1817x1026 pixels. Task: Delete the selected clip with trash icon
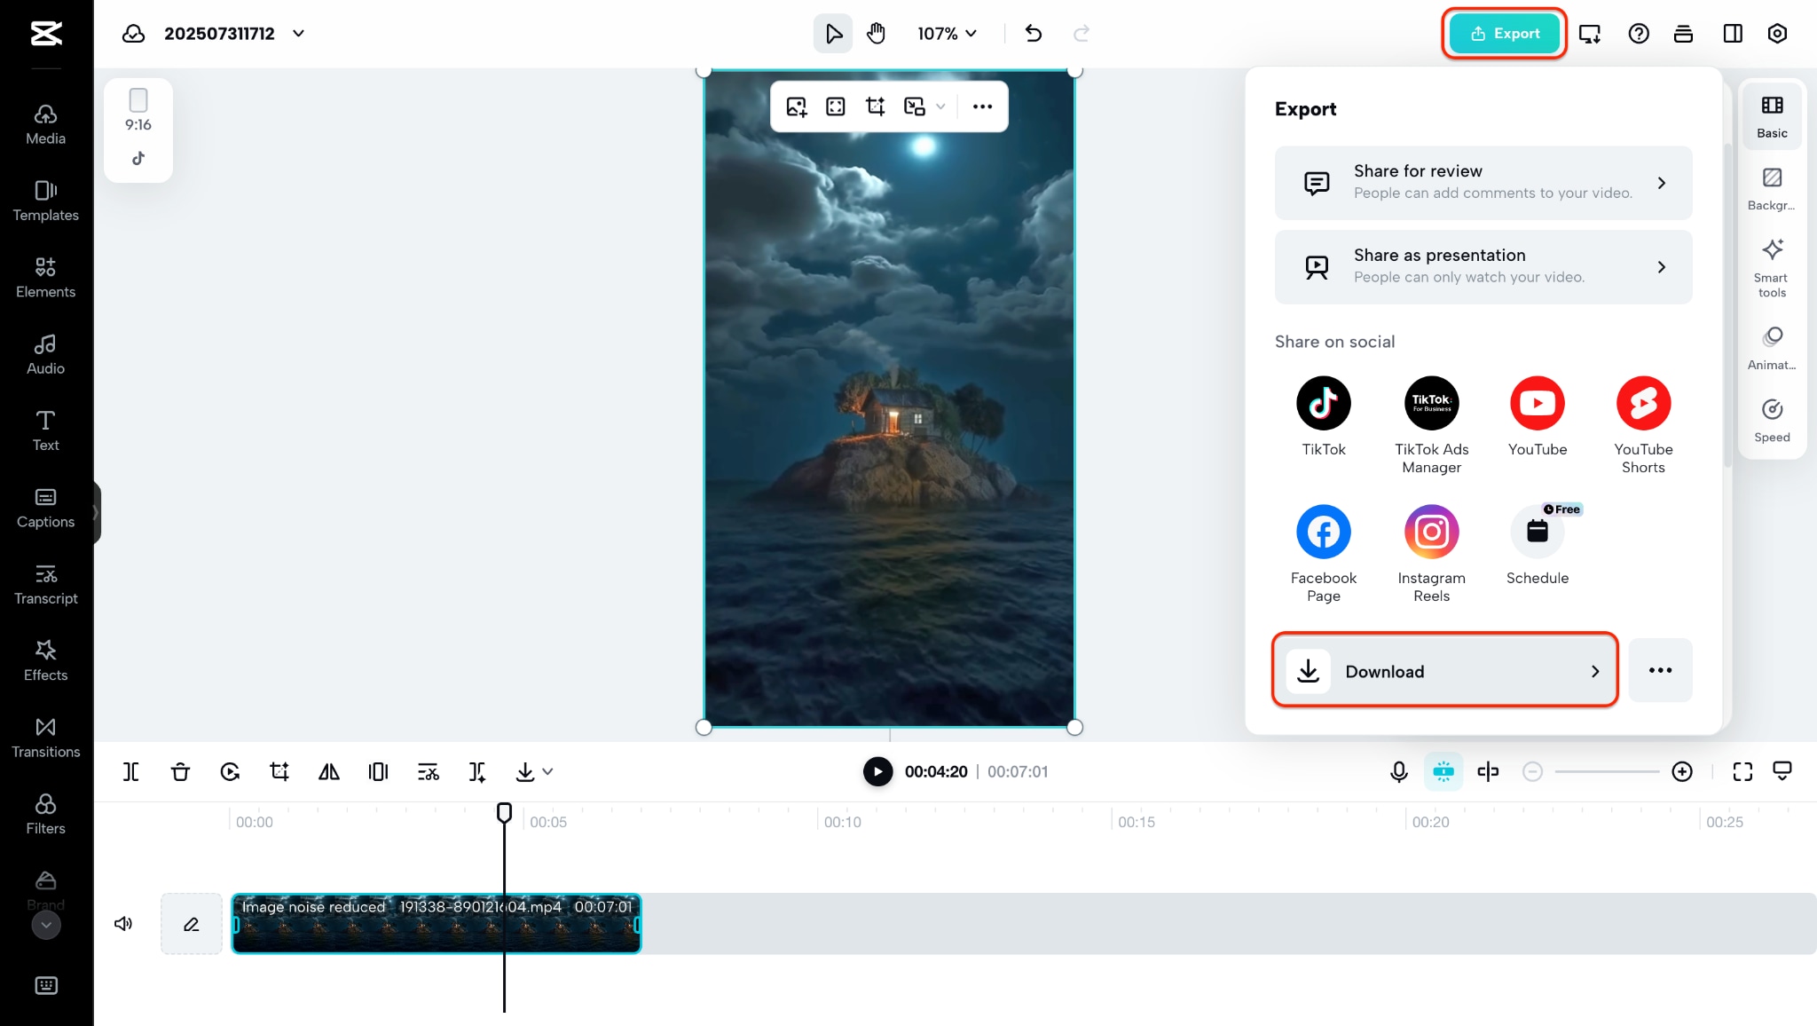click(x=180, y=772)
